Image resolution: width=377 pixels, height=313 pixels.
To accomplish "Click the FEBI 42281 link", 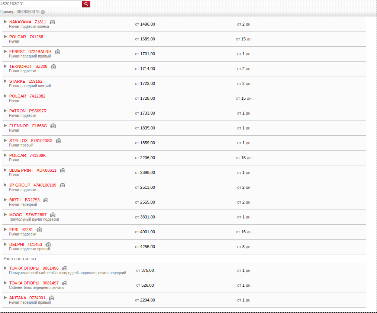I will pyautogui.click(x=21, y=230).
